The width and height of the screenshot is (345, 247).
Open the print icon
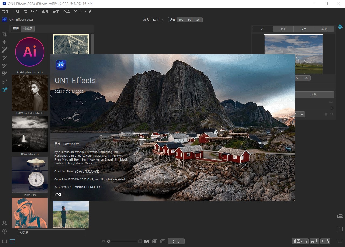point(340,216)
